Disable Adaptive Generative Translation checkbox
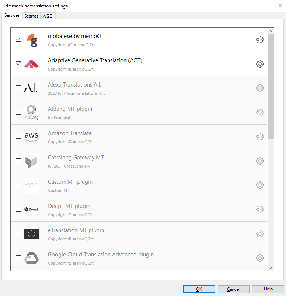Image resolution: width=286 pixels, height=296 pixels. (x=19, y=64)
